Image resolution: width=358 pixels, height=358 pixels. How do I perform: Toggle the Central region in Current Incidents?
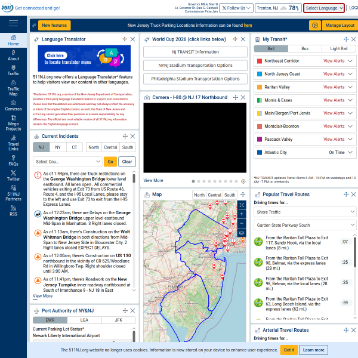coord(110,147)
